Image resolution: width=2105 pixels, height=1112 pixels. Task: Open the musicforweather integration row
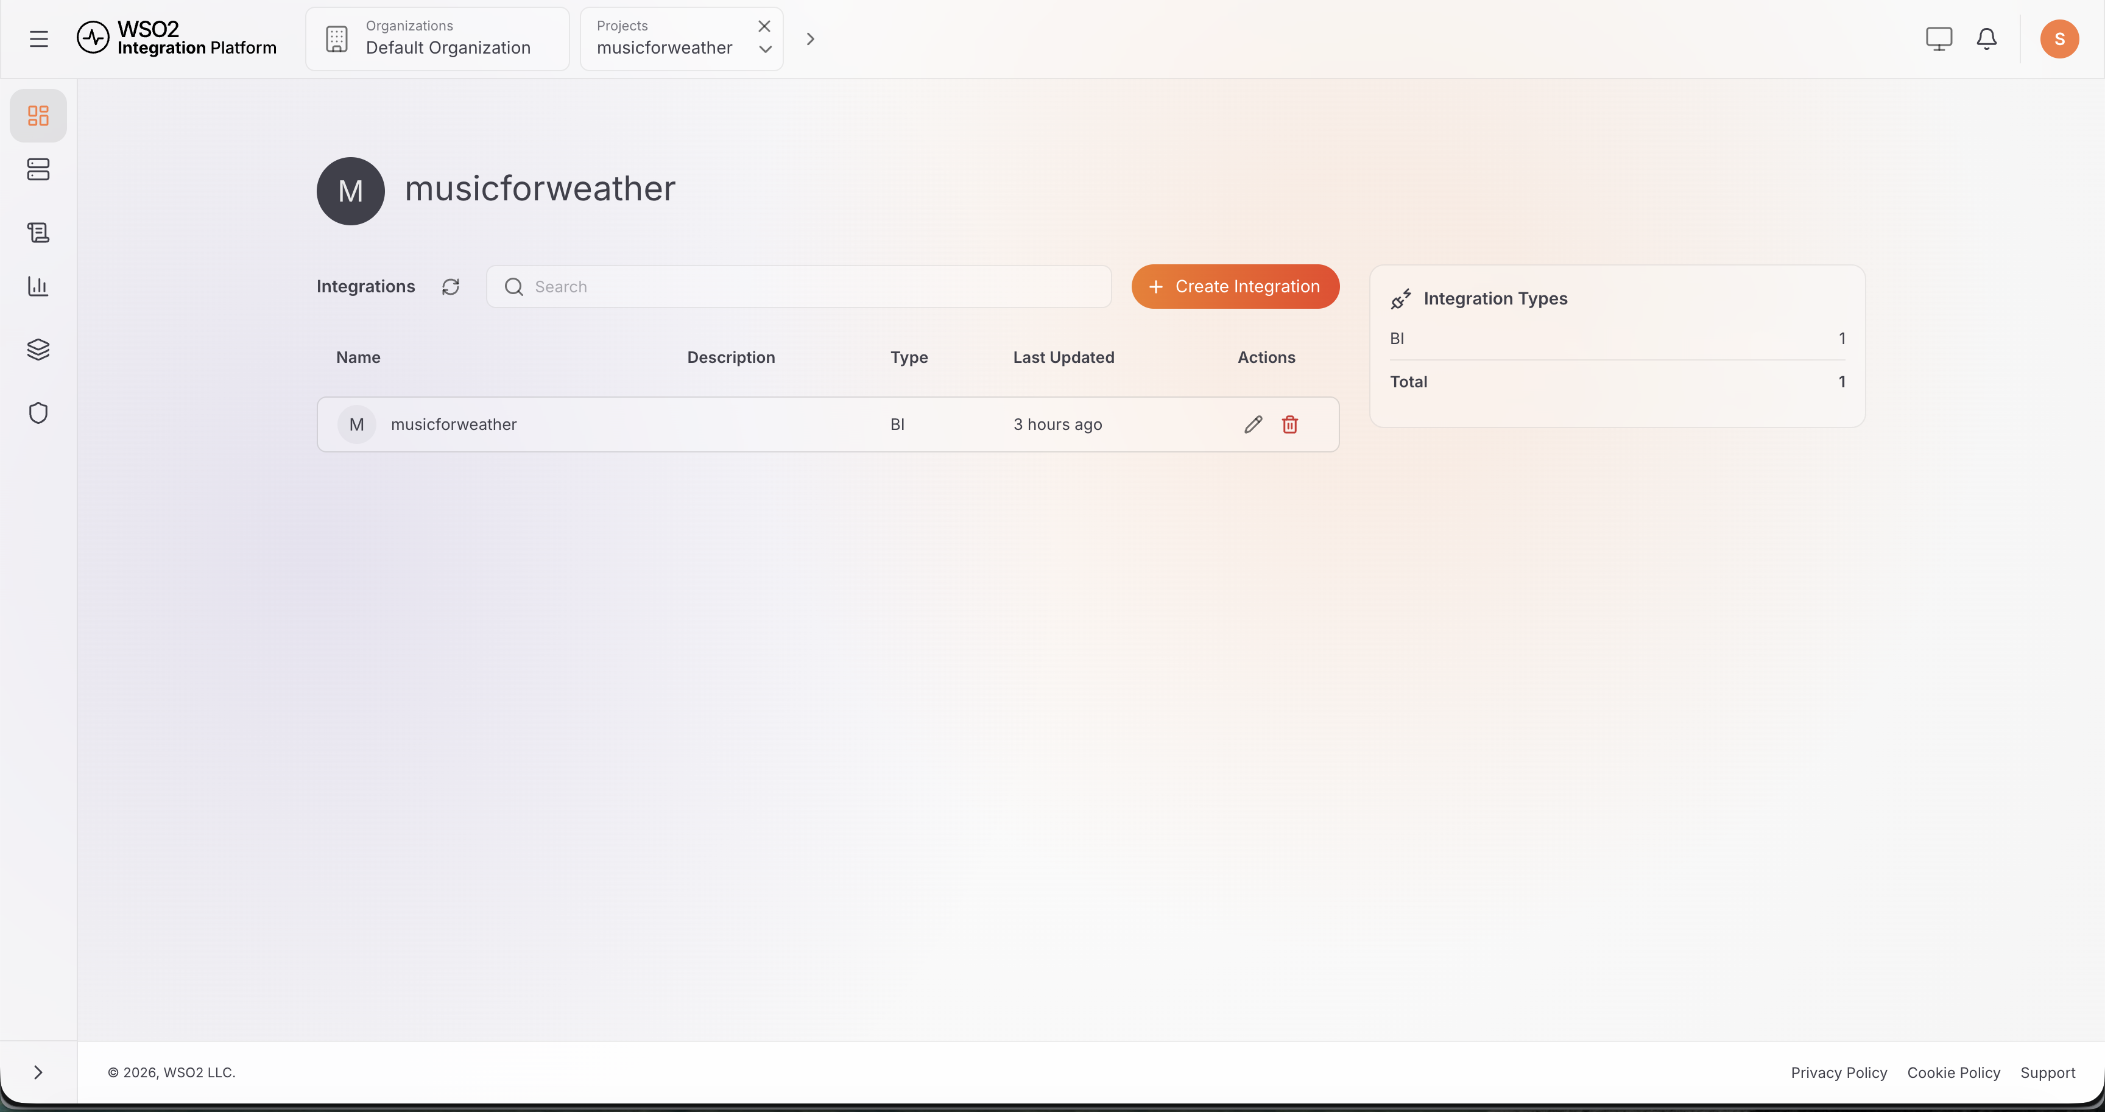click(x=828, y=424)
